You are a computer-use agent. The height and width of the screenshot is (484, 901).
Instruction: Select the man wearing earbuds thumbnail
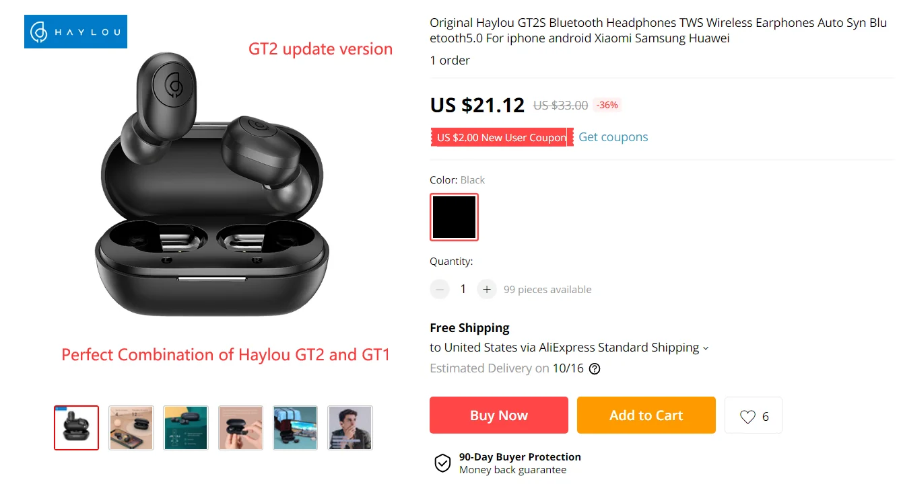click(349, 428)
